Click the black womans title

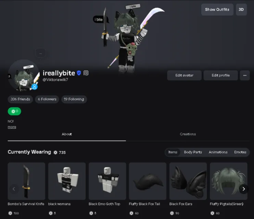(59, 204)
